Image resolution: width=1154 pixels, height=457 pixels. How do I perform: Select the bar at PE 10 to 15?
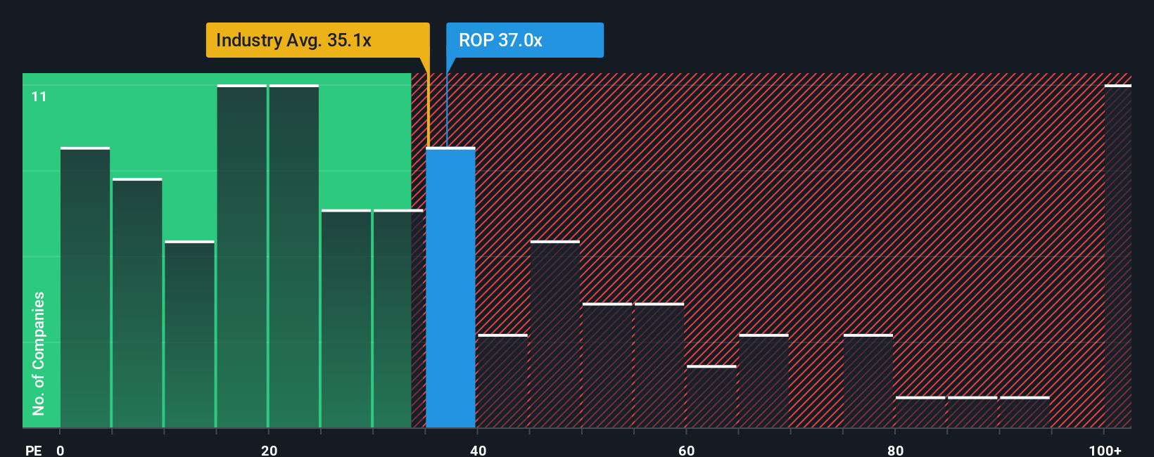189,334
